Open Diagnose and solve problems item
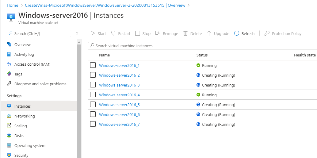The height and width of the screenshot is (158, 317). point(40,84)
